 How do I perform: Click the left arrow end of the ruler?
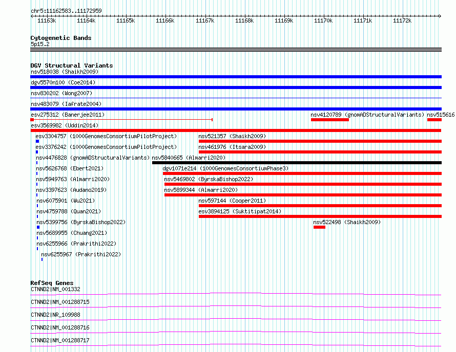(x=32, y=16)
